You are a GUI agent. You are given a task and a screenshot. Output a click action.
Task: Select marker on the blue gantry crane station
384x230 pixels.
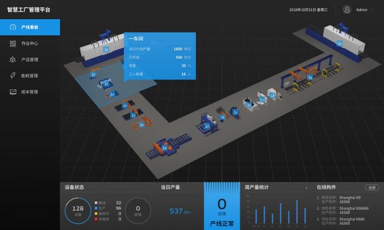coord(310,77)
